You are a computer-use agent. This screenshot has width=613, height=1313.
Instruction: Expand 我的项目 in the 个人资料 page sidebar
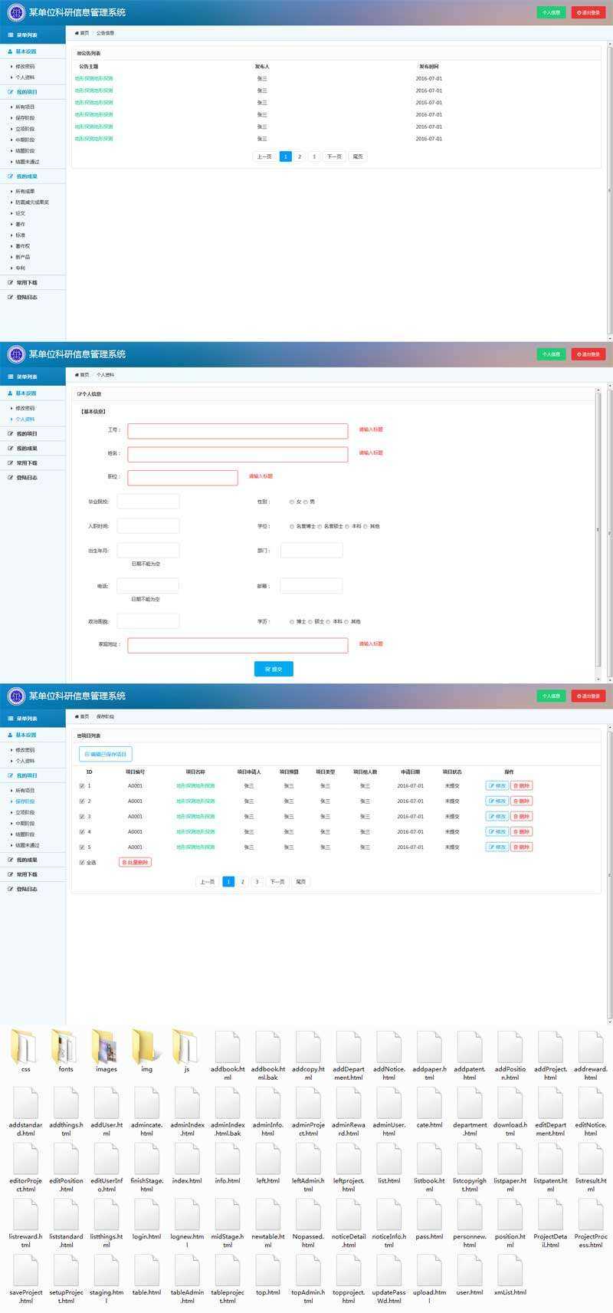pyautogui.click(x=27, y=433)
